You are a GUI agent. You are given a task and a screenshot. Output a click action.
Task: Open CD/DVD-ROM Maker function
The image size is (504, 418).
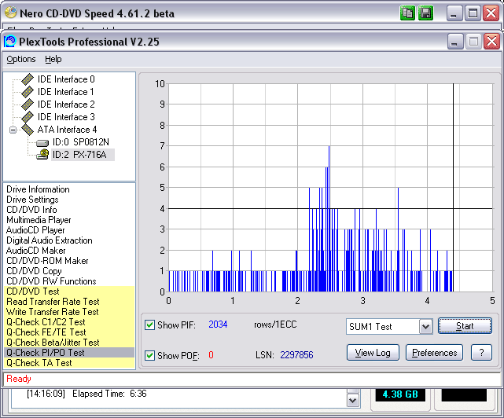pos(47,261)
